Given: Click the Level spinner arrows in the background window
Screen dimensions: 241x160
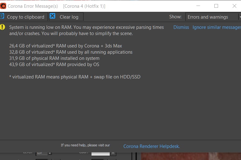Looking at the screenshot, I should 50,153.
